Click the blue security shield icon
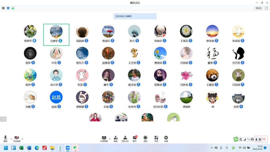The image size is (270, 152). (x=8, y=8)
